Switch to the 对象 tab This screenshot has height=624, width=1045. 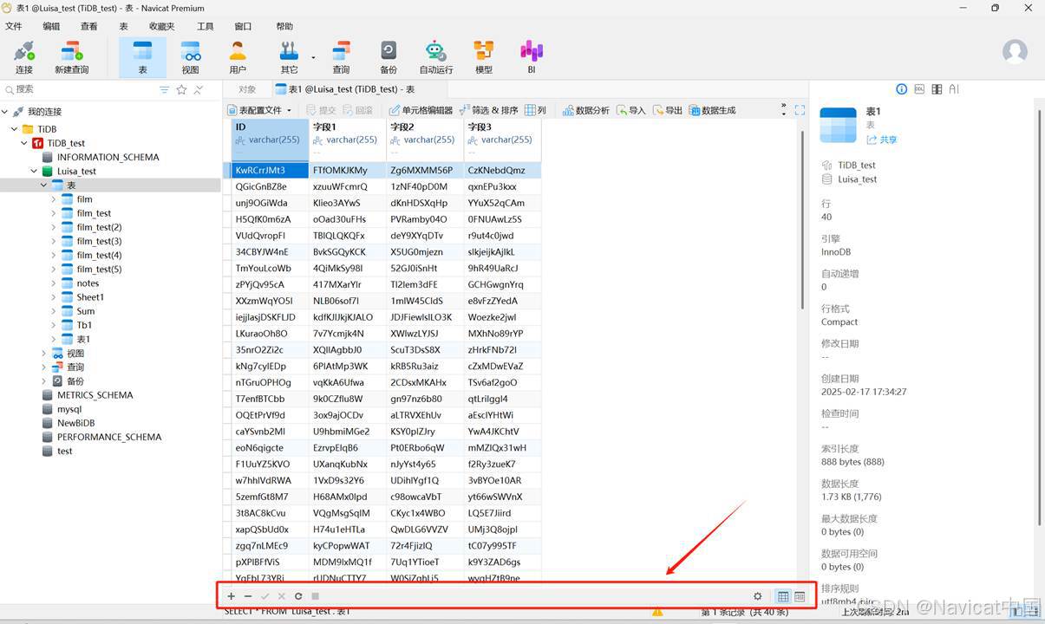[x=247, y=89]
